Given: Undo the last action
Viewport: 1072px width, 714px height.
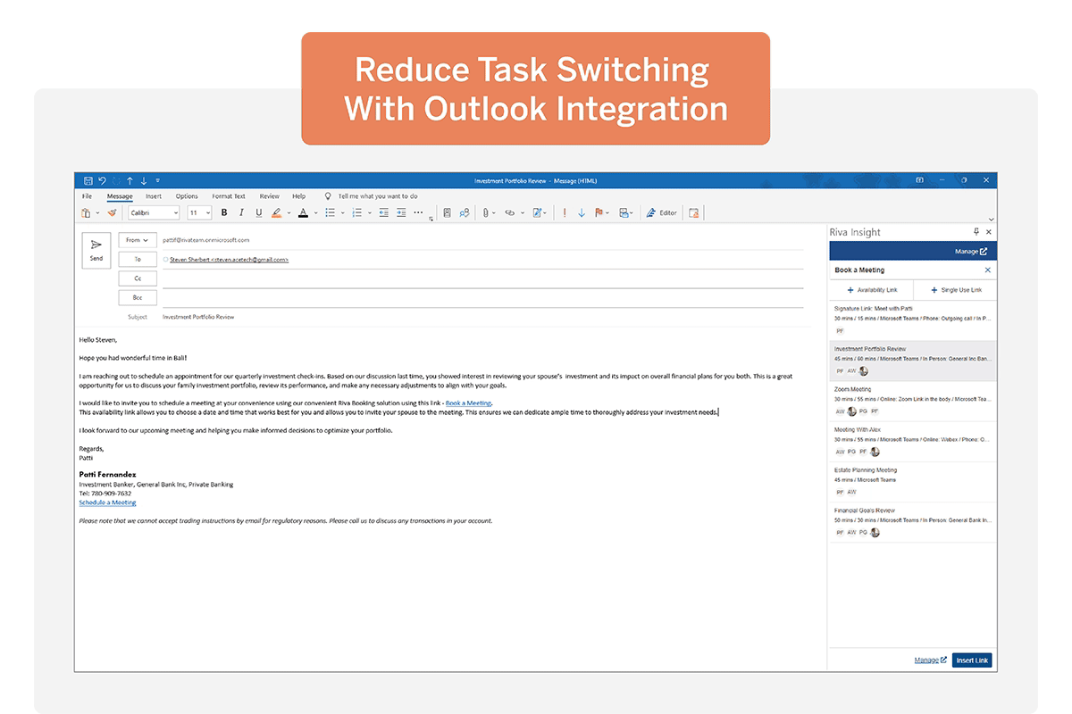Looking at the screenshot, I should (102, 180).
